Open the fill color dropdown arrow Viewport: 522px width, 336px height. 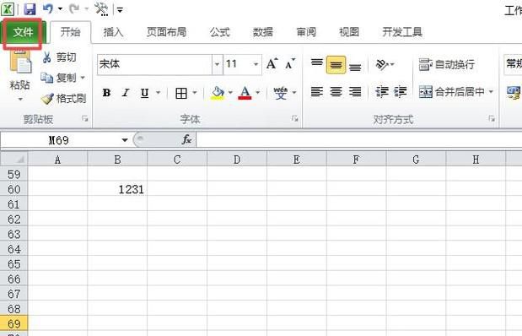point(230,93)
